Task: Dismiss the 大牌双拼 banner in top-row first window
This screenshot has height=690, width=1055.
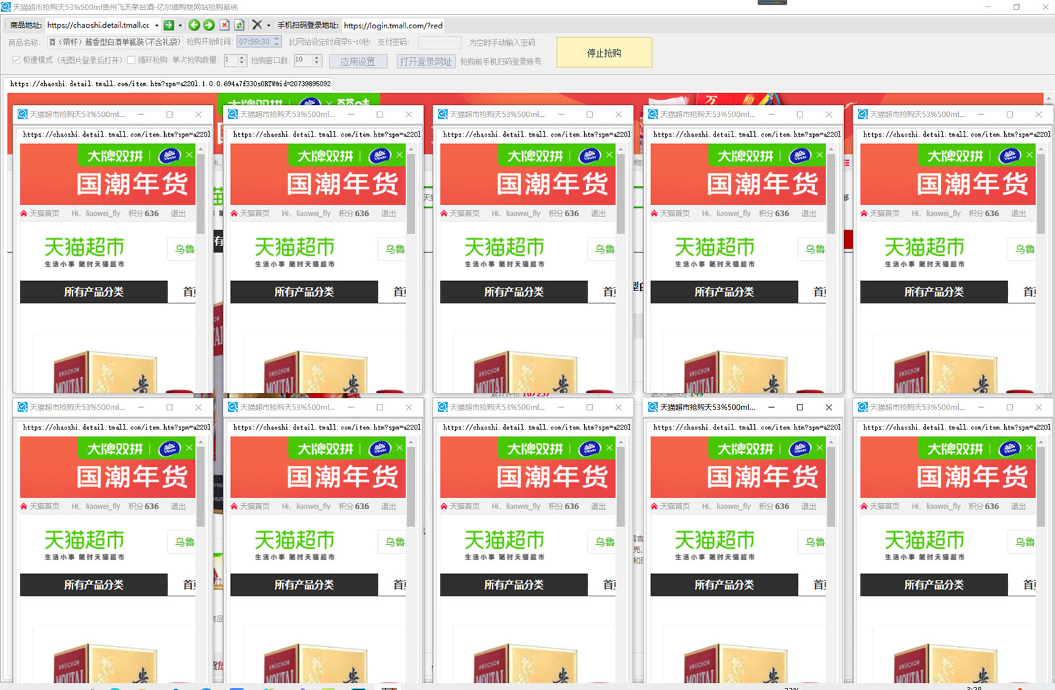Action: pos(189,155)
